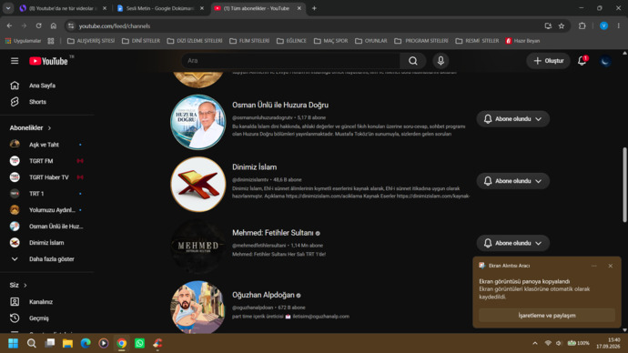The image size is (628, 353).
Task: Expand the Abonelikler section header
Action: click(30, 127)
